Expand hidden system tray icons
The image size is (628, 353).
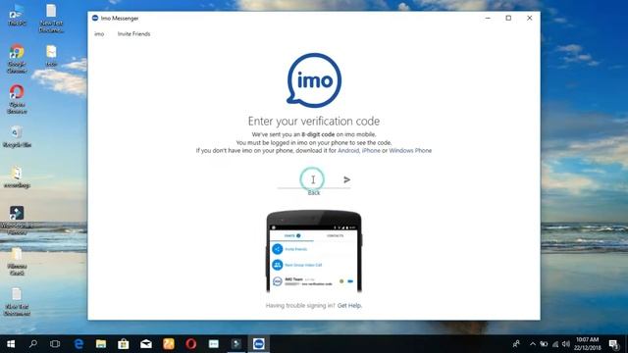click(x=532, y=344)
